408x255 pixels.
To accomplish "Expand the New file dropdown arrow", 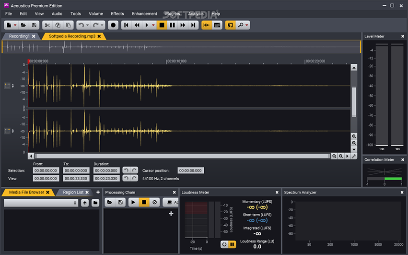I will 15,25.
